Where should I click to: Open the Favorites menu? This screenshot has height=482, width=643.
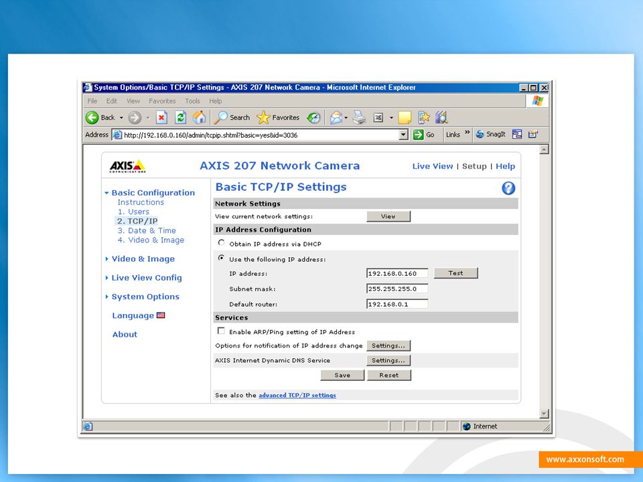162,101
